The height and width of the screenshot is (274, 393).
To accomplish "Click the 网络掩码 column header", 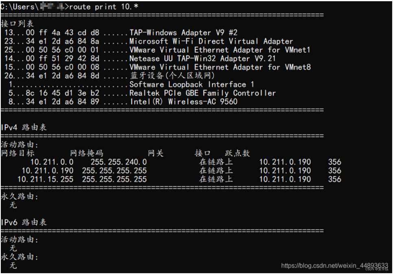I will click(x=87, y=153).
